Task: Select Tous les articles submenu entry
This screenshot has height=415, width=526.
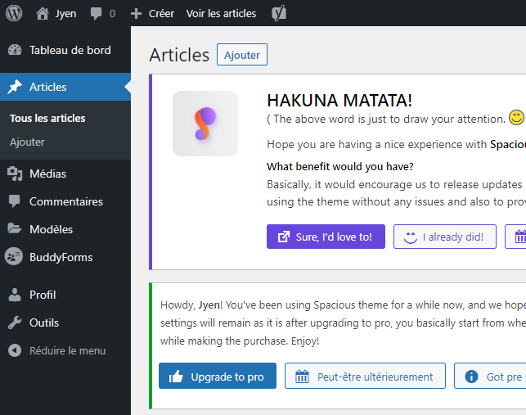Action: click(47, 119)
